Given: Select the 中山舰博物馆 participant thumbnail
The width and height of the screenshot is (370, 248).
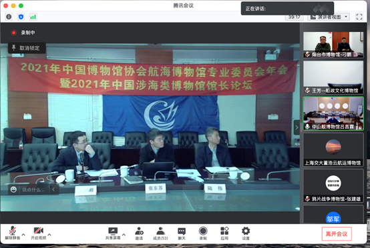Looking at the screenshot, I should 333,113.
